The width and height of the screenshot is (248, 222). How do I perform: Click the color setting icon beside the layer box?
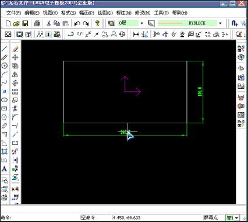151,23
